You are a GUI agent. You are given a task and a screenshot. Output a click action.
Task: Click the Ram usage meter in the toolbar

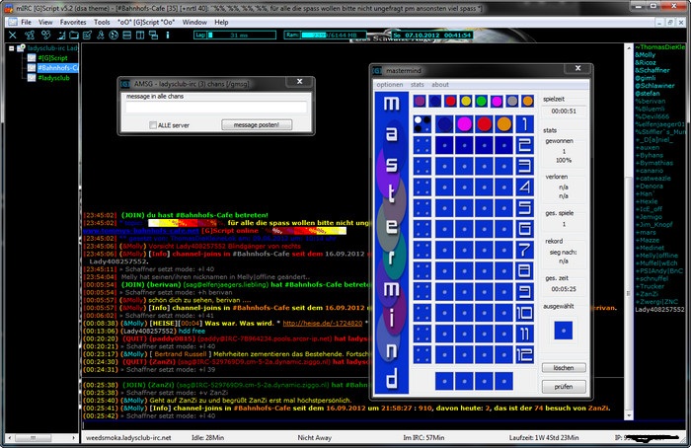325,36
